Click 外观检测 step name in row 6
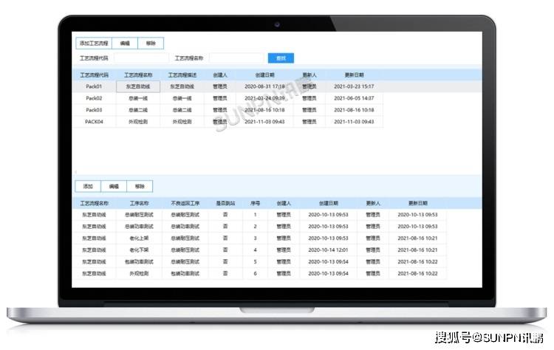The image size is (554, 350). coord(139,274)
